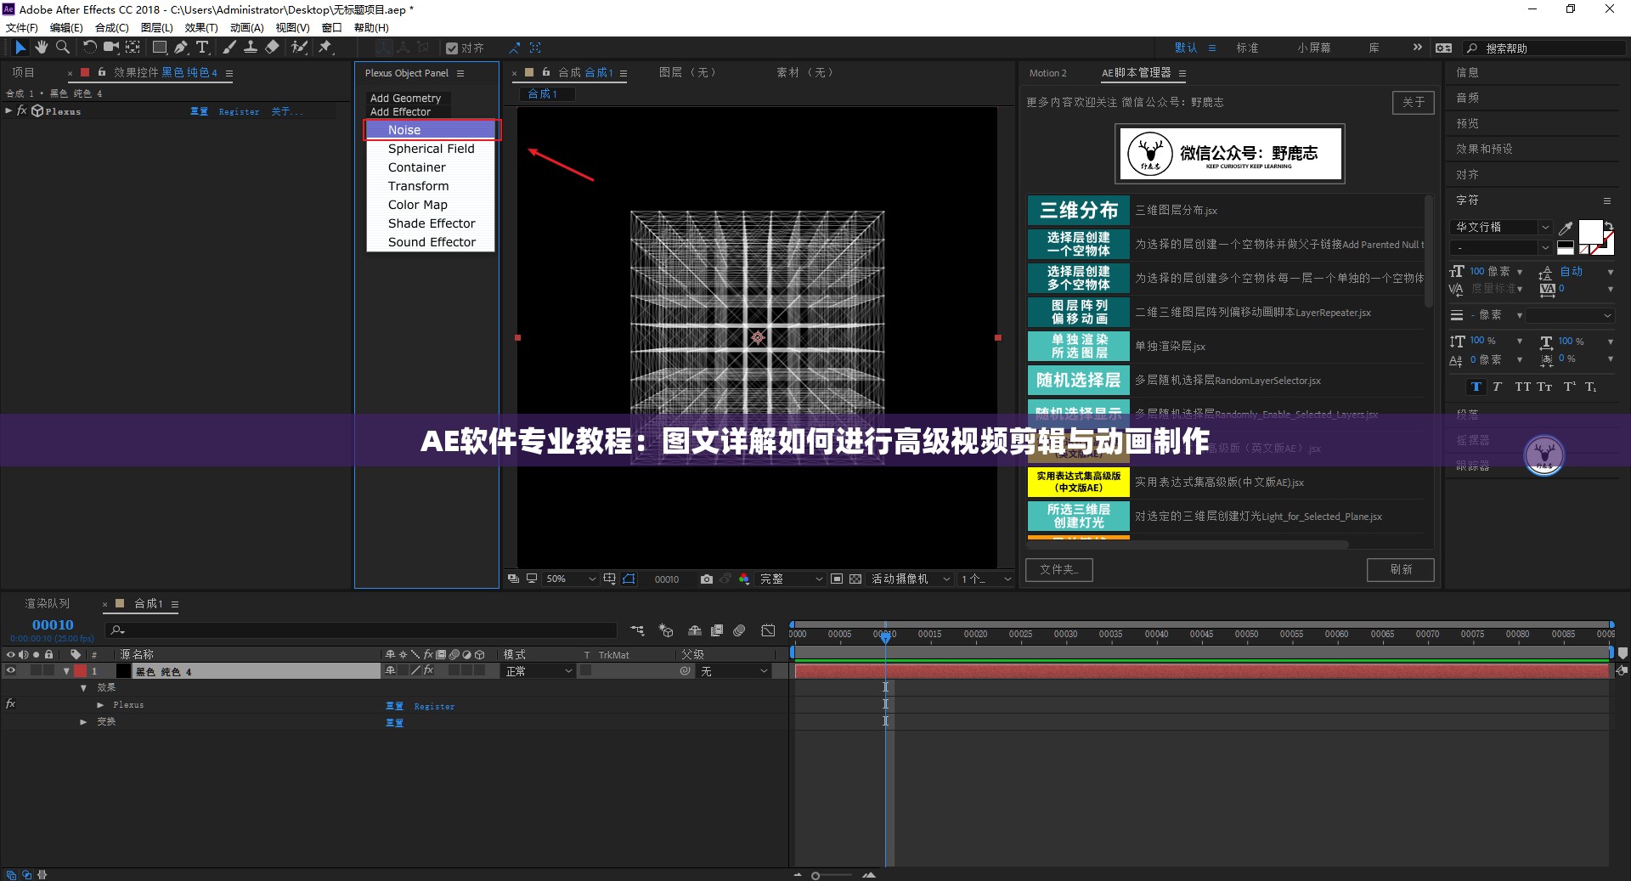Click the 刷新 refresh button

1401,569
